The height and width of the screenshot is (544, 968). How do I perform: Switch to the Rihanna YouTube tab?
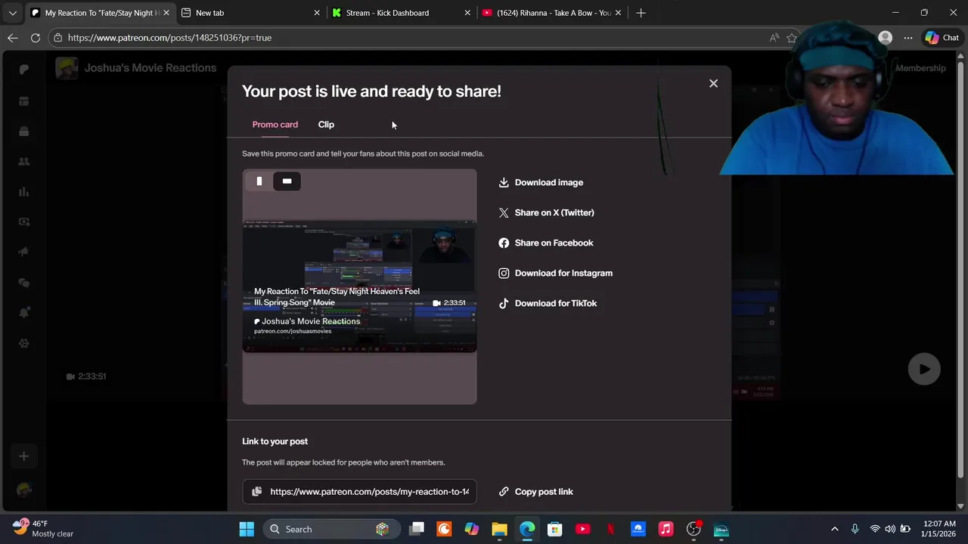[551, 13]
